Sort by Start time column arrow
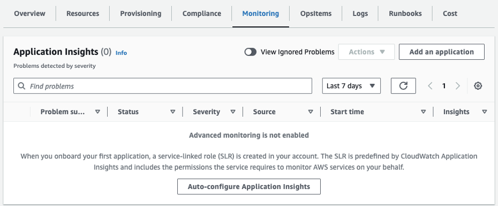The width and height of the screenshot is (498, 206). pos(423,112)
